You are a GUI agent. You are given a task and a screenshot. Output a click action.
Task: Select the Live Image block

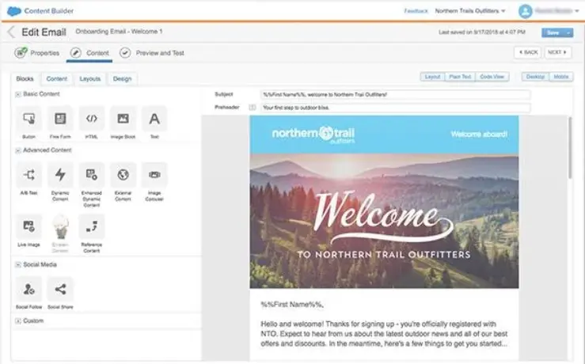point(28,227)
